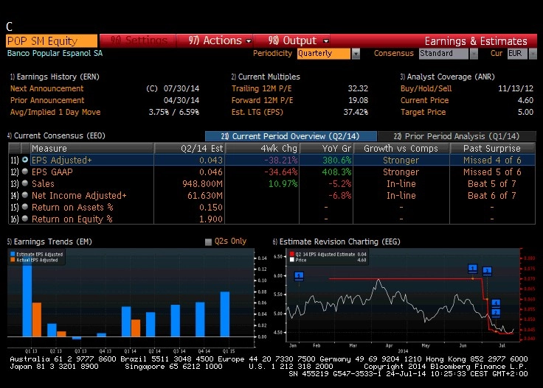Open 5) Earnings Trends (EM)
This screenshot has height=388, width=543.
coord(49,241)
